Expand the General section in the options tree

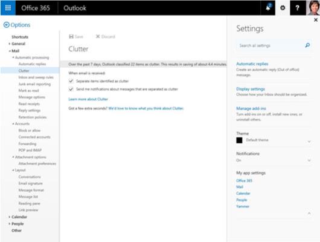pos(10,44)
